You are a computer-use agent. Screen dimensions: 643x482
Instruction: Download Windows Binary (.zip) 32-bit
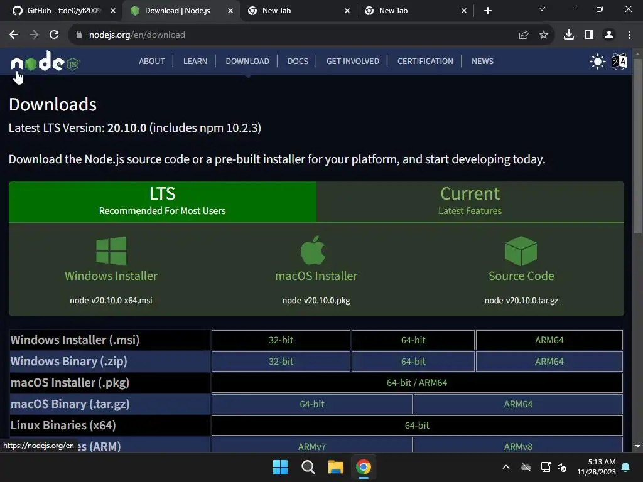(281, 361)
